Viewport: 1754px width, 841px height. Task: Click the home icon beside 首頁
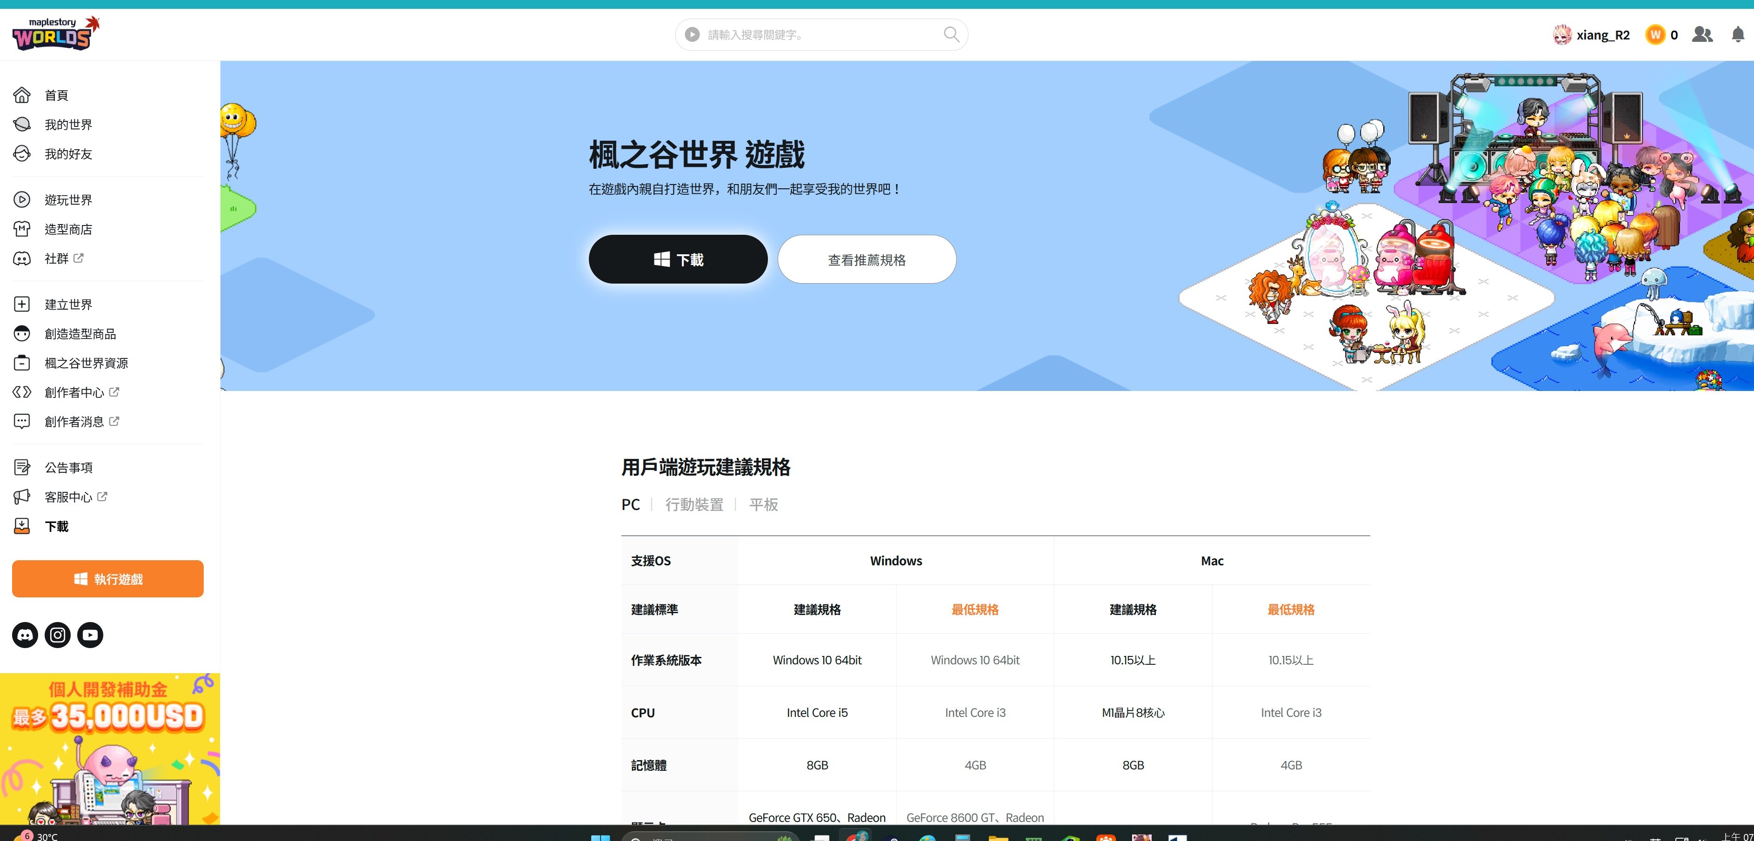[22, 94]
